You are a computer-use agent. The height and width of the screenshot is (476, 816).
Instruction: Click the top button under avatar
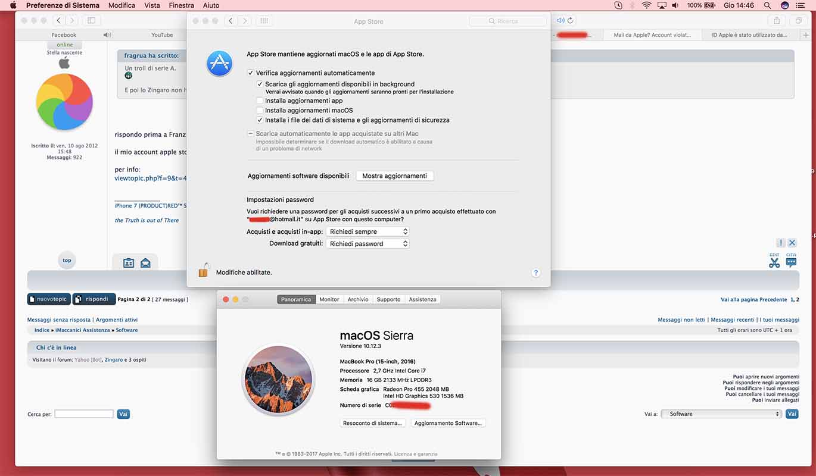[67, 260]
